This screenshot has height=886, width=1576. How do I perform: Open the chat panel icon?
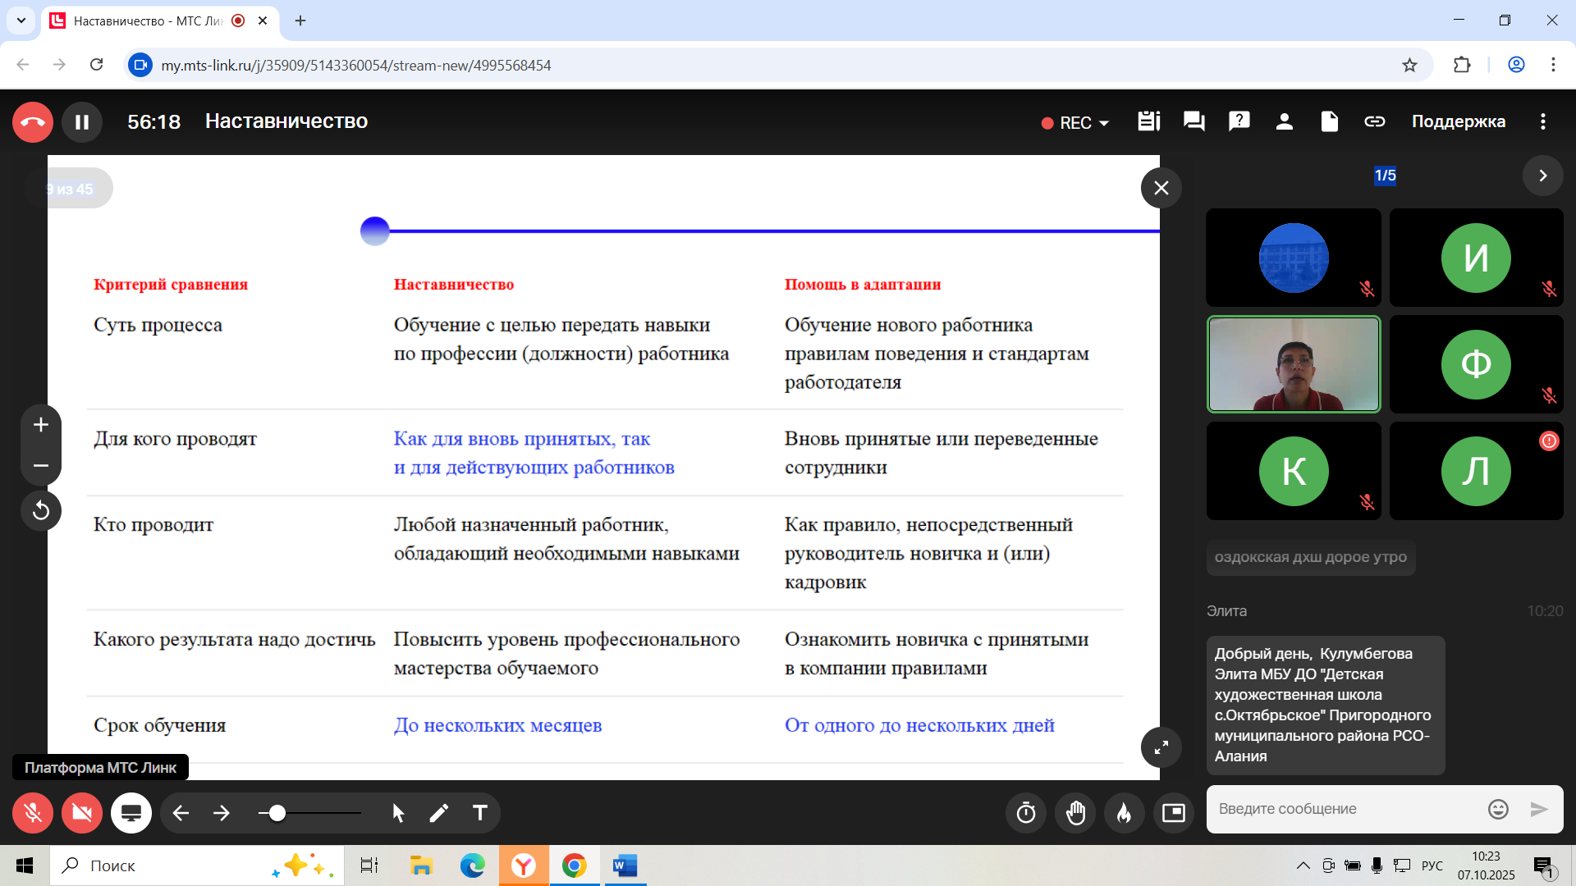(1193, 121)
